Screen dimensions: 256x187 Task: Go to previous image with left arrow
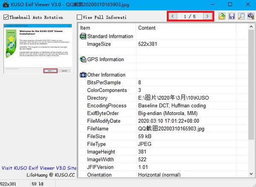[x=172, y=16]
